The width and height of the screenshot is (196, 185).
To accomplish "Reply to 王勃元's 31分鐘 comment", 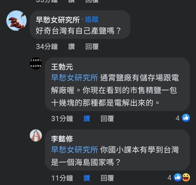I will click(x=107, y=118).
